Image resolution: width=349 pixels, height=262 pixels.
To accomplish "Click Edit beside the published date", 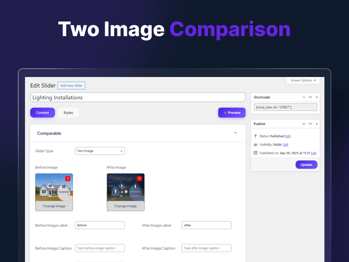I will click(x=313, y=153).
